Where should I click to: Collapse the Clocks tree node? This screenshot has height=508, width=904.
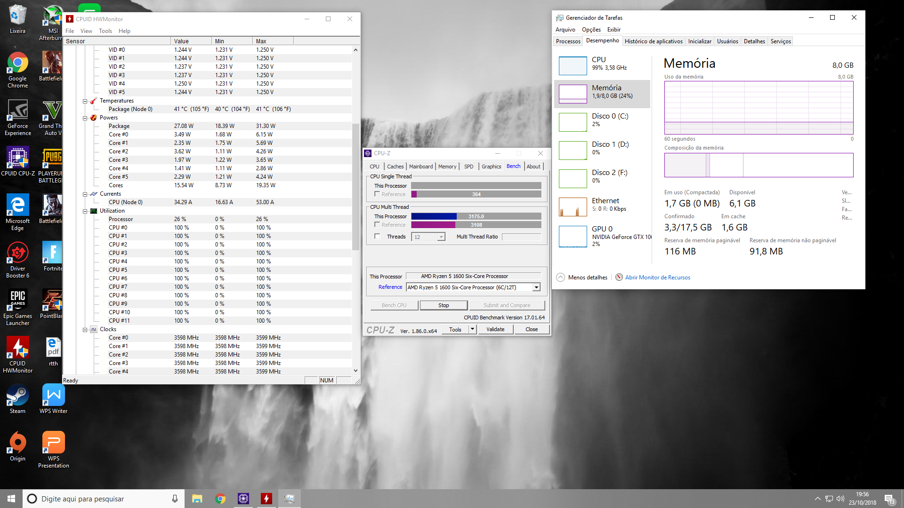click(85, 330)
